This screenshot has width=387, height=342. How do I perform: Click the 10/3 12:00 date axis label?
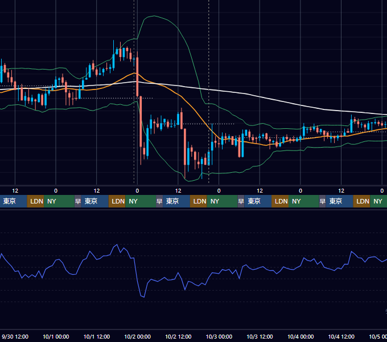coord(260,336)
